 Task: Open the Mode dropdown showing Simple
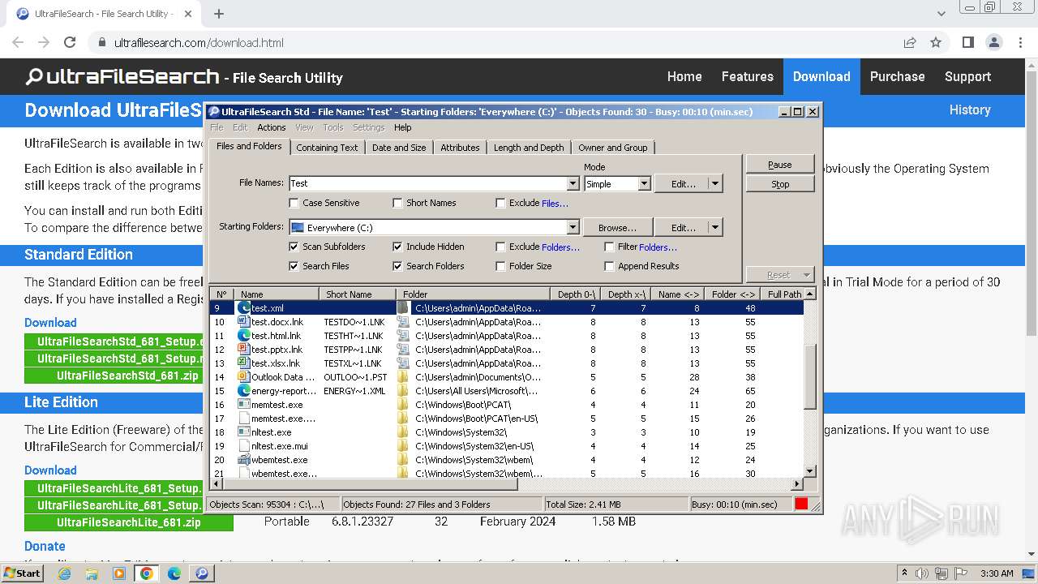coord(644,184)
